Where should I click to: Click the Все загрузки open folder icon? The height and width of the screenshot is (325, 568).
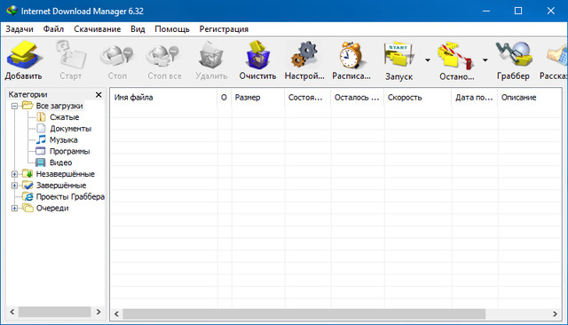[28, 106]
